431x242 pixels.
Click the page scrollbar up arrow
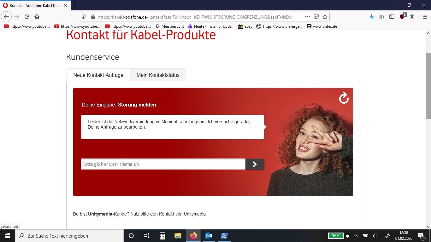coord(428,33)
